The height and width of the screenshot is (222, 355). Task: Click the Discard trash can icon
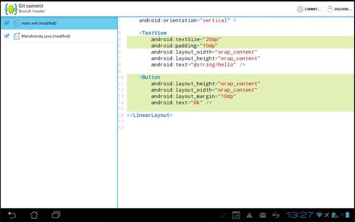click(330, 9)
